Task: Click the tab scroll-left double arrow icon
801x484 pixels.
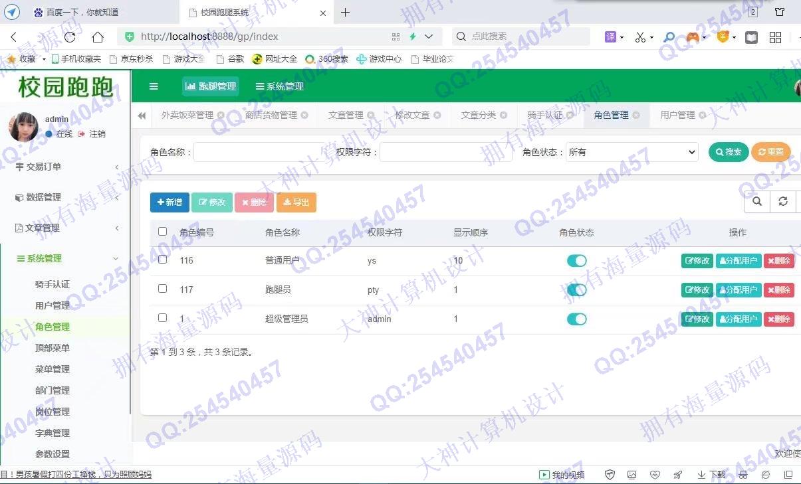Action: pyautogui.click(x=142, y=116)
